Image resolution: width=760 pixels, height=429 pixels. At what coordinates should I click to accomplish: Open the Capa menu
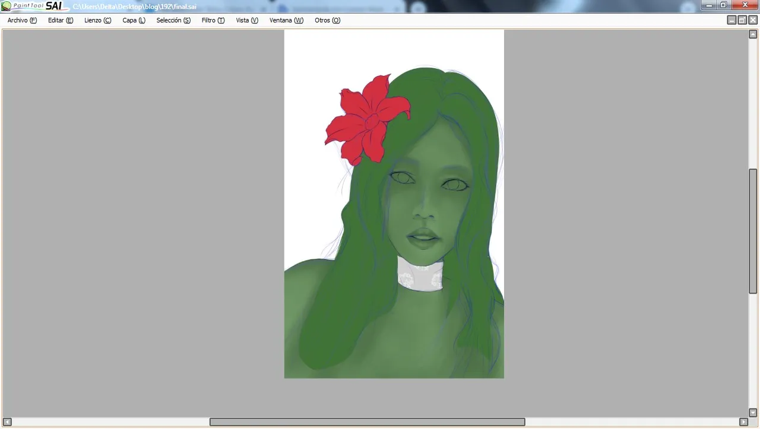pyautogui.click(x=134, y=20)
